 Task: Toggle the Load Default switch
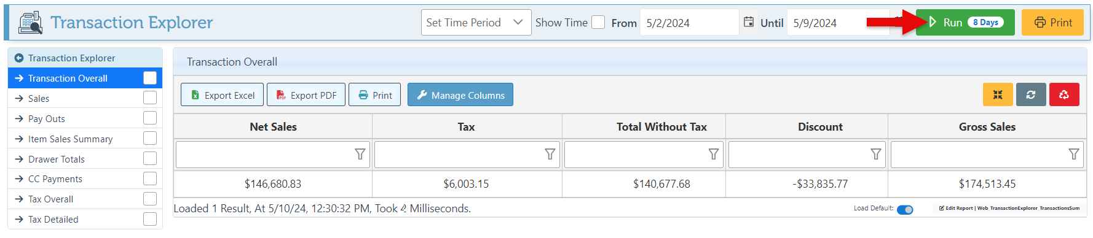click(x=905, y=210)
